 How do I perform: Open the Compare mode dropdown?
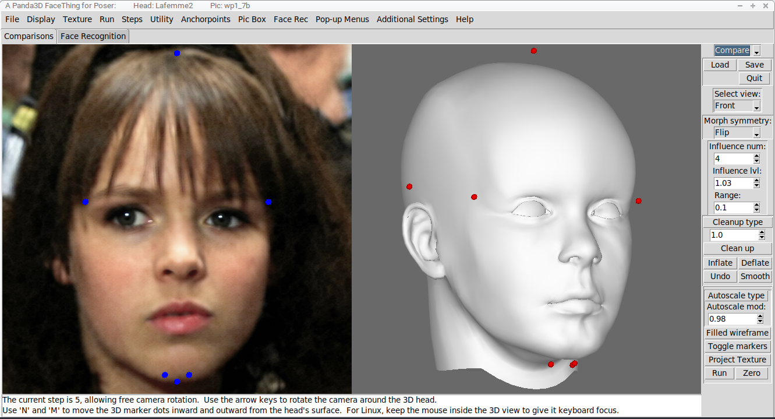pyautogui.click(x=756, y=51)
